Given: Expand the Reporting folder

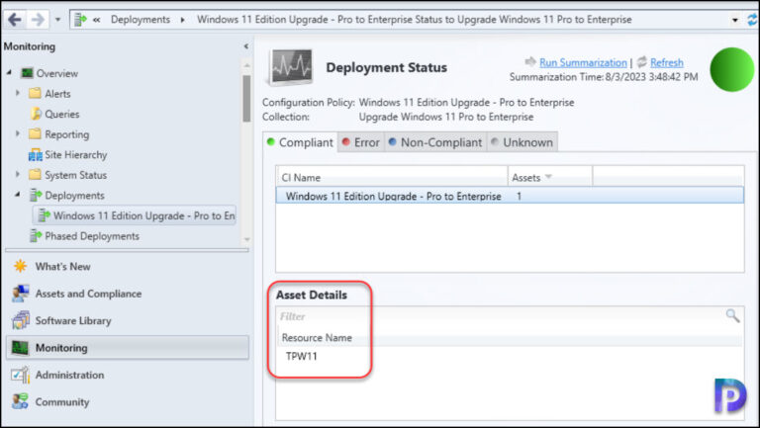Looking at the screenshot, I should 18,133.
